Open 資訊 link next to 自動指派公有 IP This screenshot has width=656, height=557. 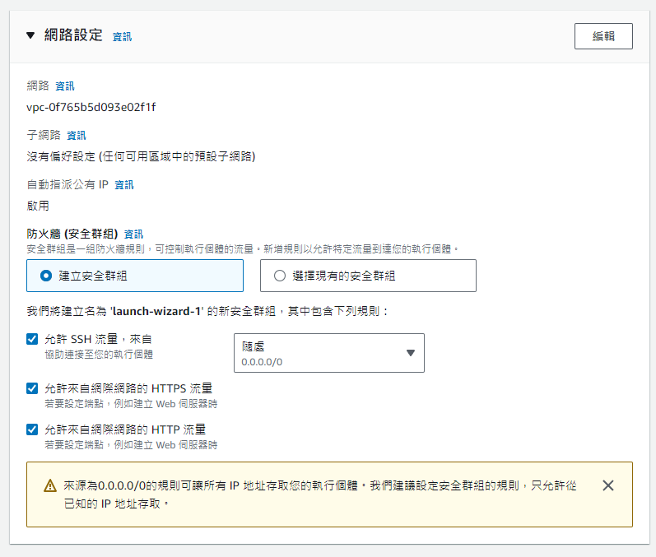click(124, 185)
